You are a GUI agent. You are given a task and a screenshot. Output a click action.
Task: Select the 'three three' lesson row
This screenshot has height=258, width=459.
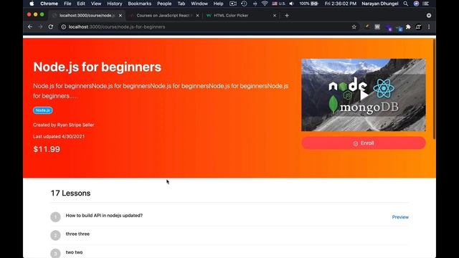click(x=229, y=234)
